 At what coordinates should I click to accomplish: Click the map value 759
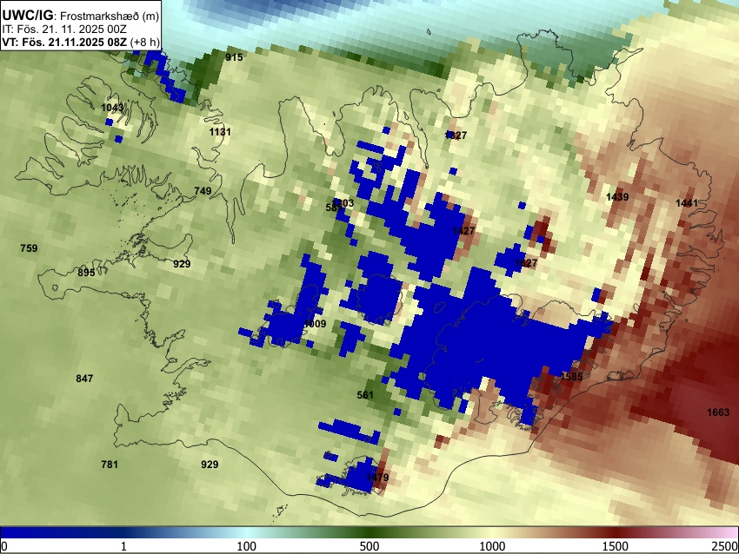point(29,248)
